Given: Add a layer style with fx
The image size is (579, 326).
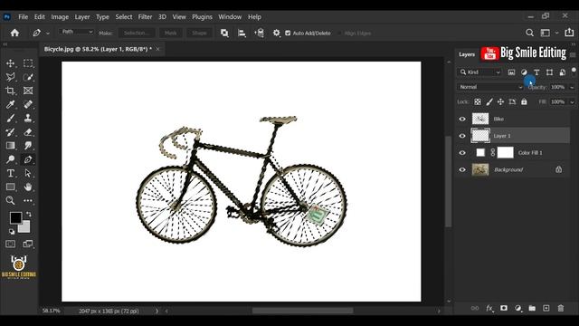Looking at the screenshot, I should [x=489, y=308].
